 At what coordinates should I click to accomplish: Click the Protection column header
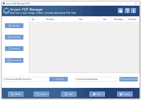pos(132,19)
